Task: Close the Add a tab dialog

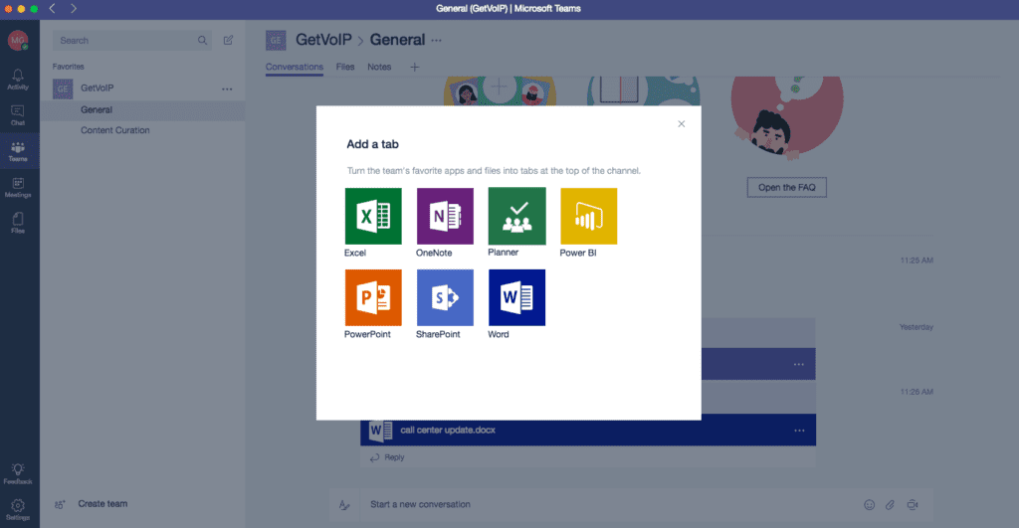Action: pyautogui.click(x=681, y=124)
